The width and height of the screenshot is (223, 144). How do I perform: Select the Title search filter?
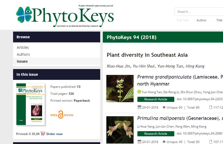(x=219, y=20)
